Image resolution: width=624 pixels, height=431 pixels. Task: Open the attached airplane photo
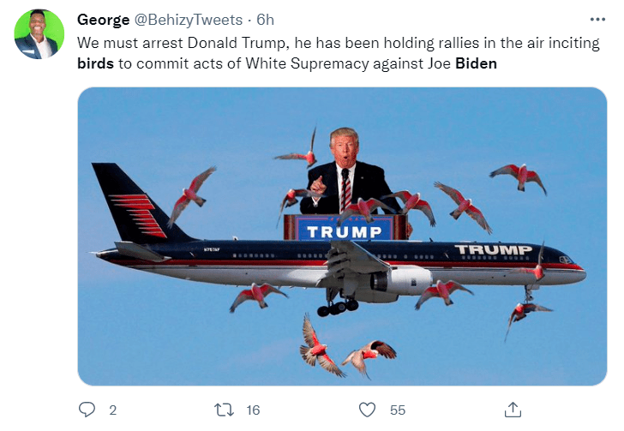(342, 236)
